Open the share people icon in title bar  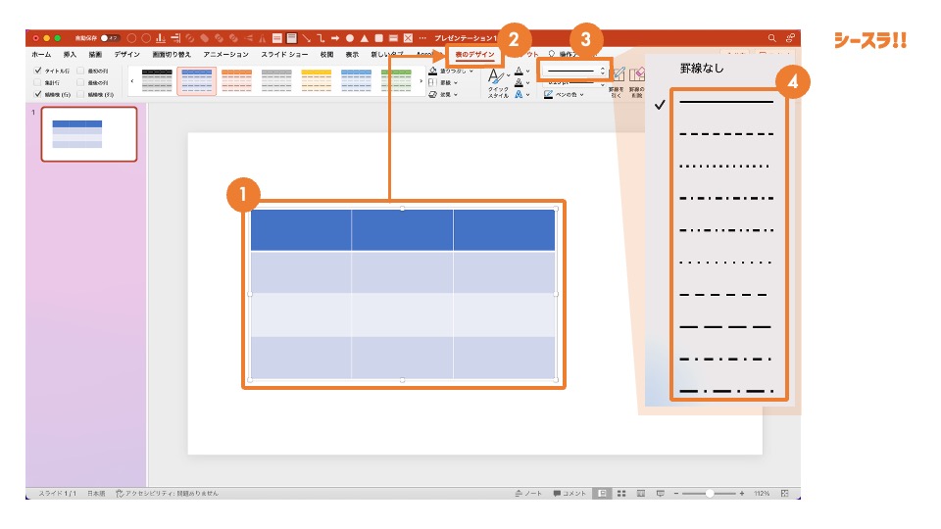790,38
